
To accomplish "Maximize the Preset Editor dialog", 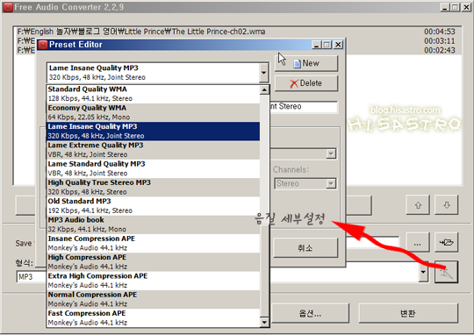I will tap(327, 45).
